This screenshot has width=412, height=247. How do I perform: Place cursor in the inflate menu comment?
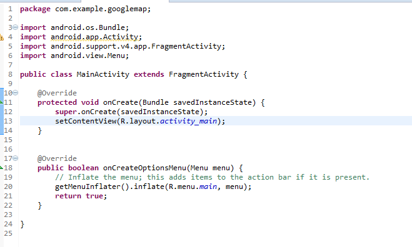pos(213,177)
